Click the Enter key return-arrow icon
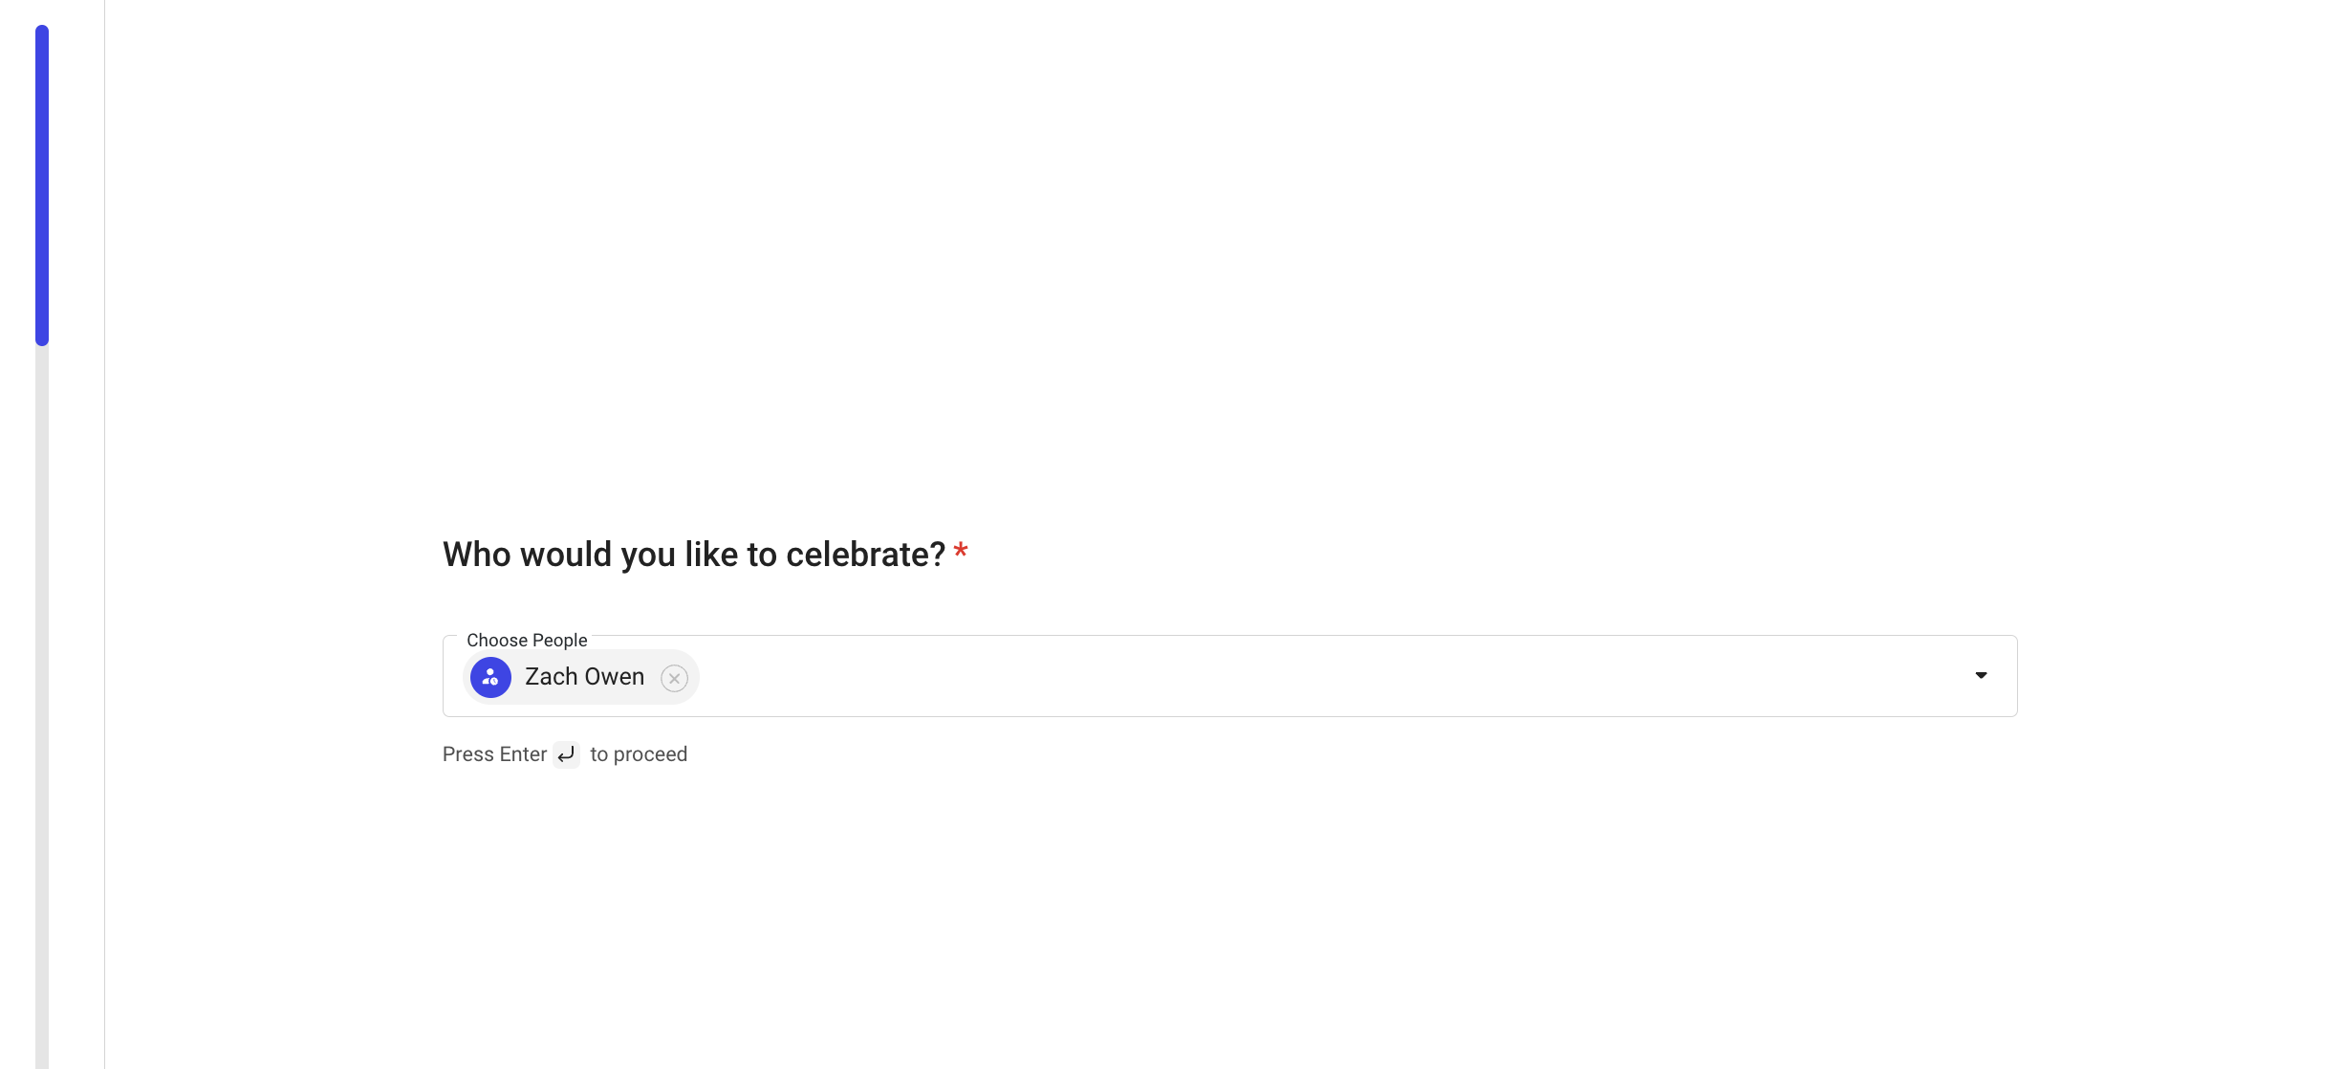 (x=566, y=754)
